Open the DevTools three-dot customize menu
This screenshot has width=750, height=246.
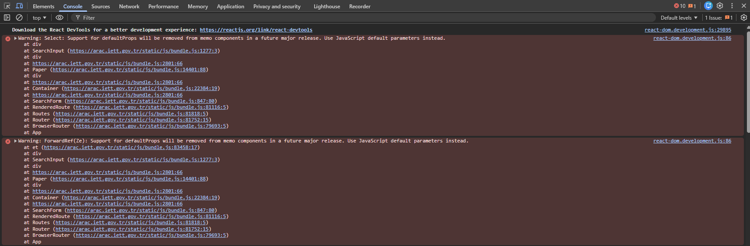732,6
